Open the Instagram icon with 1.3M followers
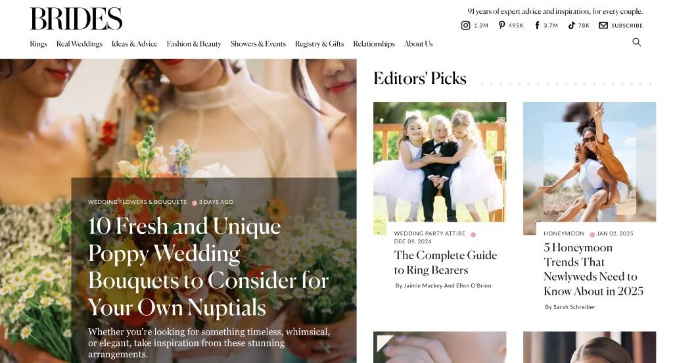673x363 pixels. 465,26
